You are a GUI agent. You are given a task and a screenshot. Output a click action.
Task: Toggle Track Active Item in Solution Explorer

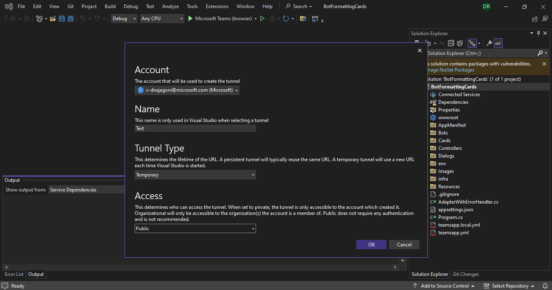(472, 43)
